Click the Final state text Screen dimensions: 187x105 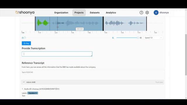159,82
